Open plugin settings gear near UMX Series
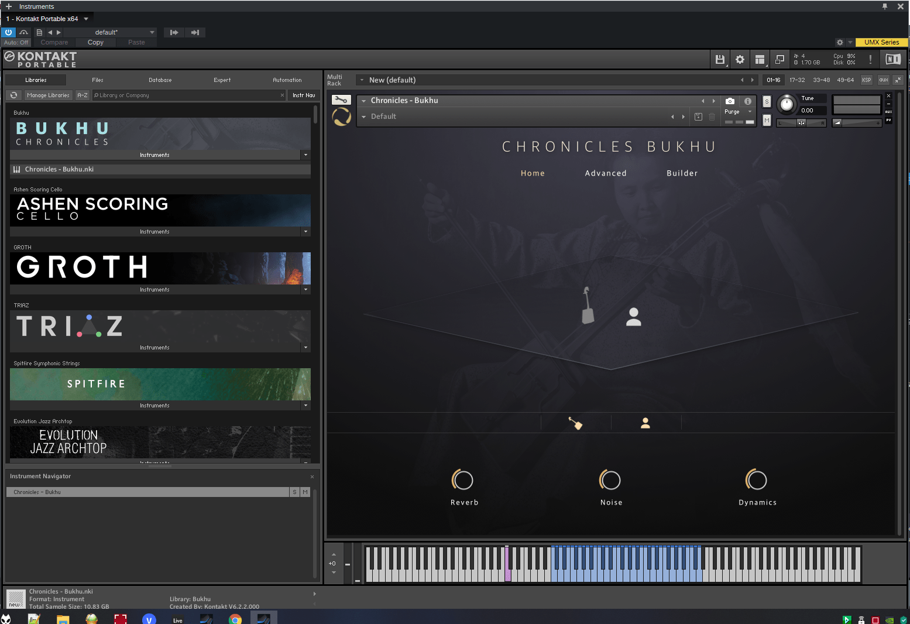Screen dimensions: 910x624 pos(840,42)
